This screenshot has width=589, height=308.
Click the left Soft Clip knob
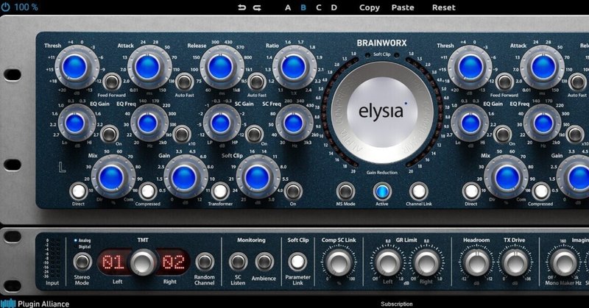pyautogui.click(x=257, y=177)
